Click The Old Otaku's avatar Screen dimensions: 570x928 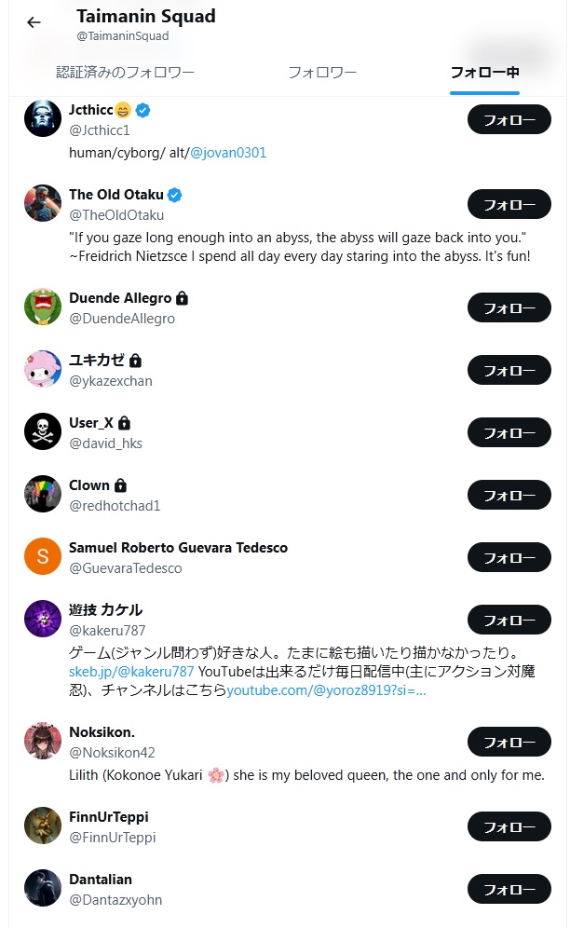point(43,203)
